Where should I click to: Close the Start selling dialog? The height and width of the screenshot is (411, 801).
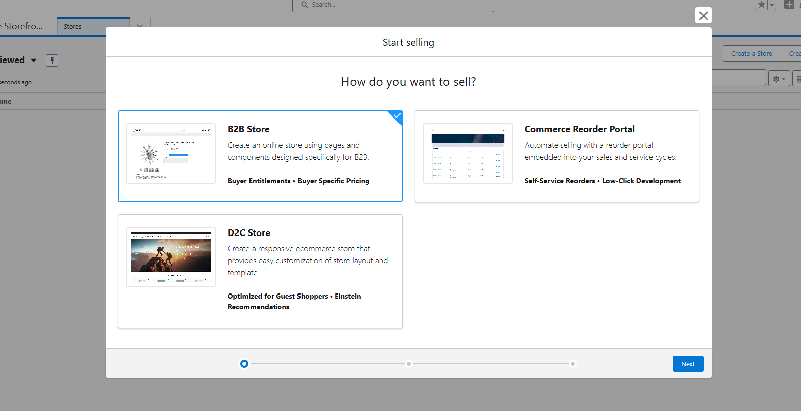pos(703,16)
